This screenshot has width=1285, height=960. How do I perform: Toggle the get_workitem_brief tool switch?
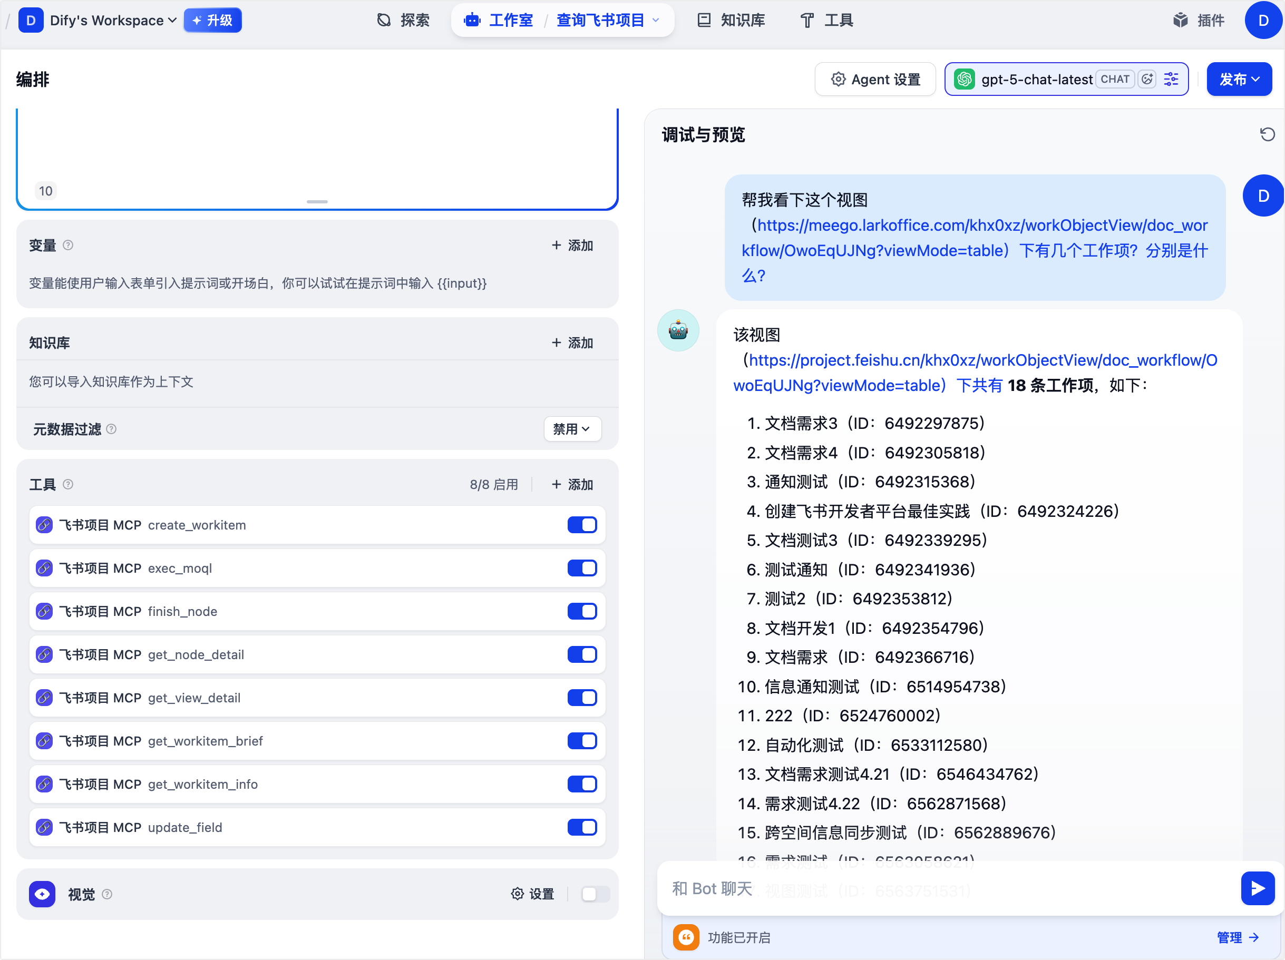click(582, 741)
